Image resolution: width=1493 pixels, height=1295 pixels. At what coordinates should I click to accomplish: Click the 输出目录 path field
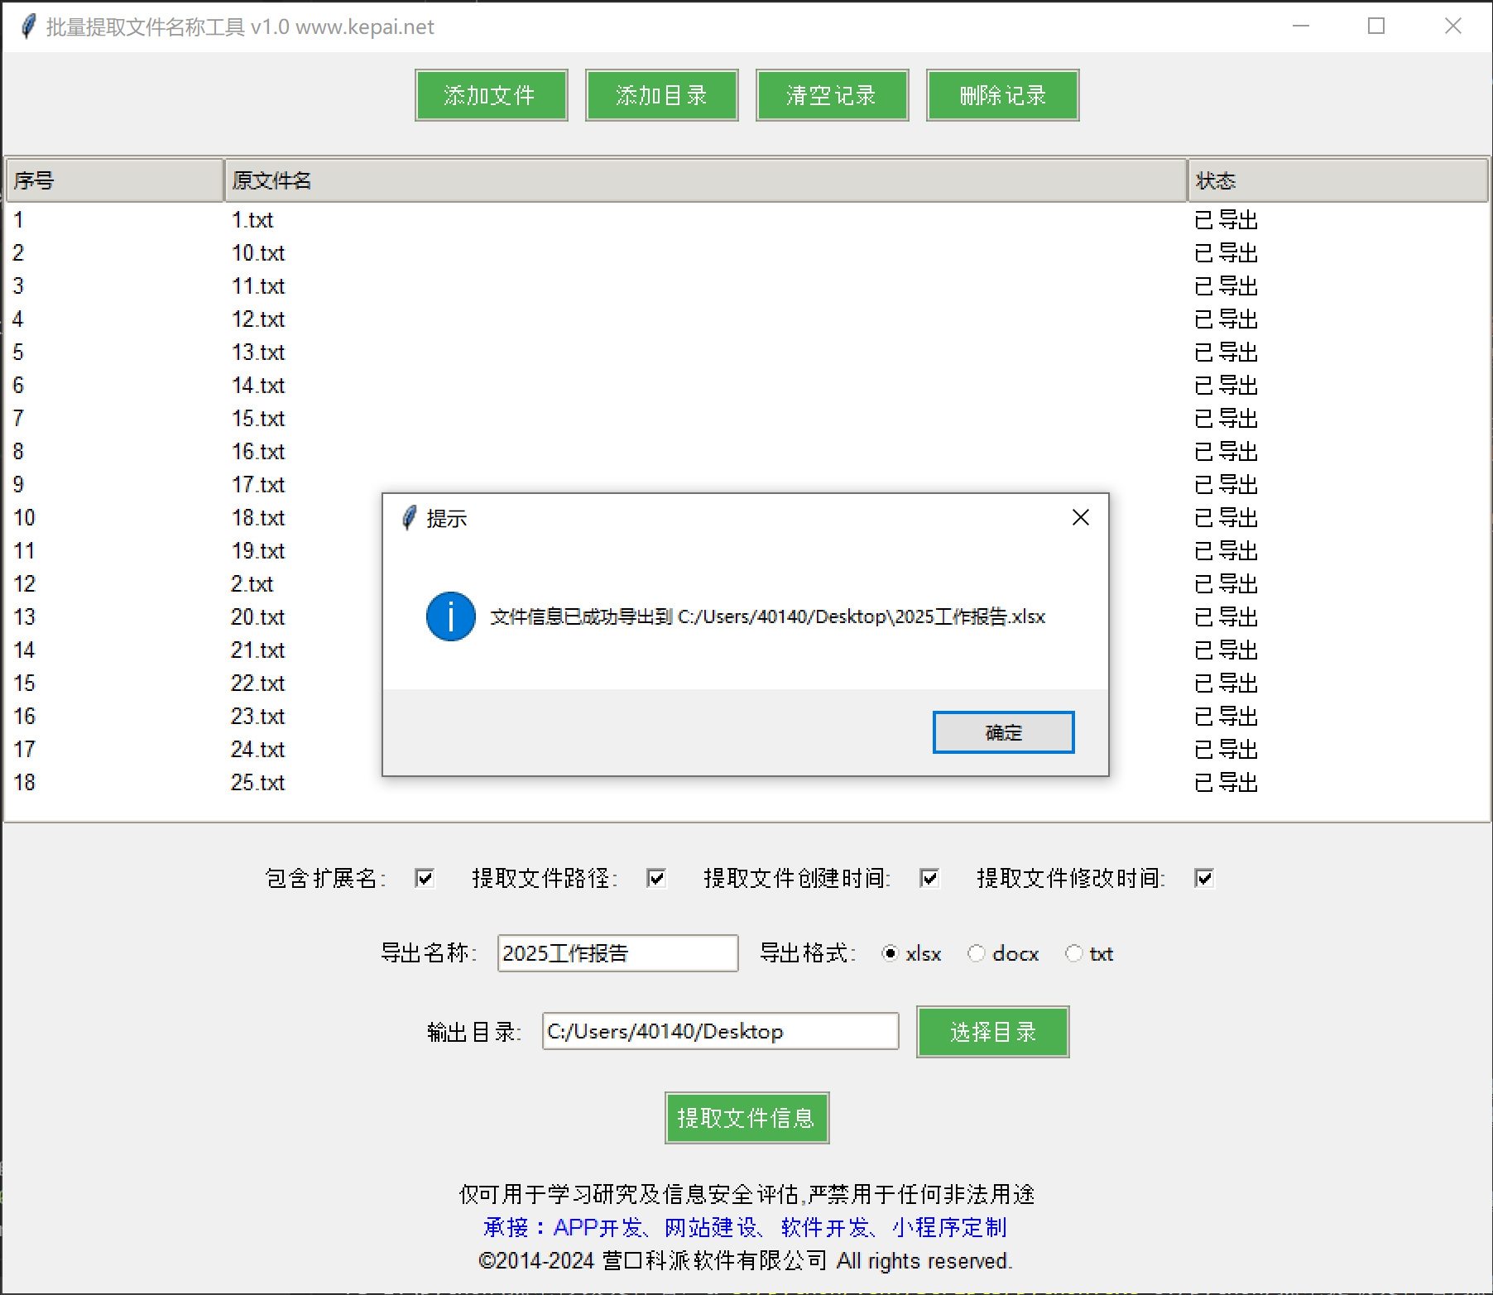[719, 1031]
